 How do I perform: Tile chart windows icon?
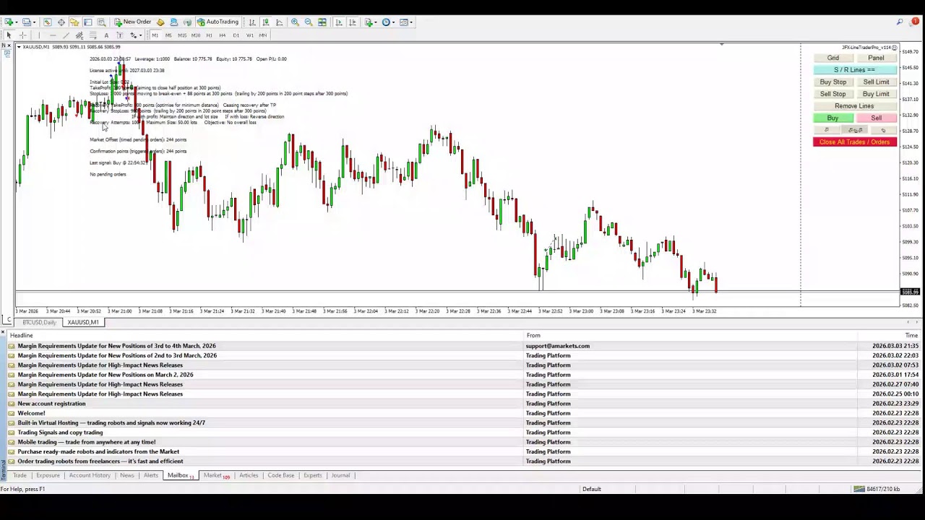point(322,22)
